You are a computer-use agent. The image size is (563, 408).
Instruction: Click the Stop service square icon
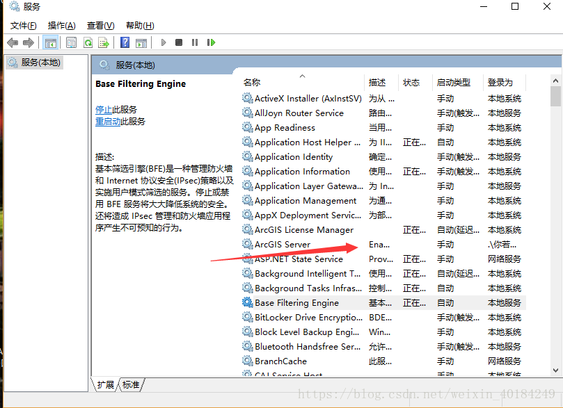click(179, 42)
